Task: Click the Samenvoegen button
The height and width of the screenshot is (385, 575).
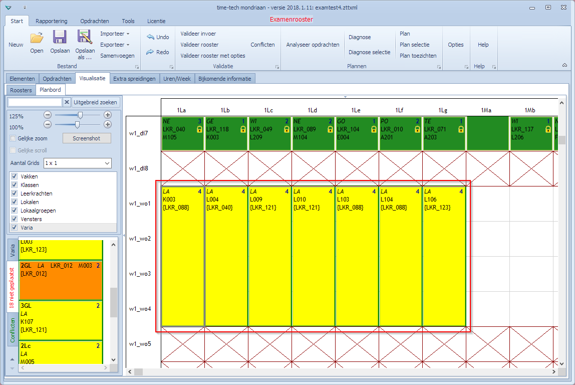Action: tap(117, 56)
